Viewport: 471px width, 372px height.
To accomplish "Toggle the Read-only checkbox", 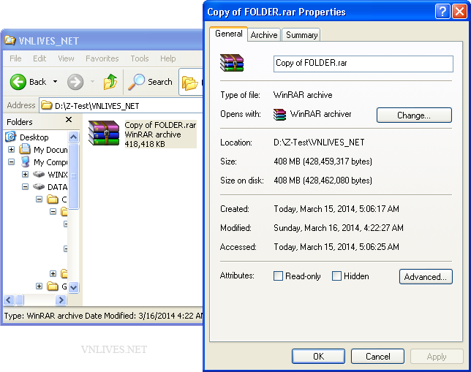I will (x=278, y=276).
